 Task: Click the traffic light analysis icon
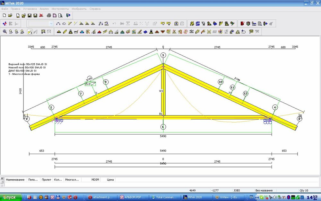(x=248, y=23)
